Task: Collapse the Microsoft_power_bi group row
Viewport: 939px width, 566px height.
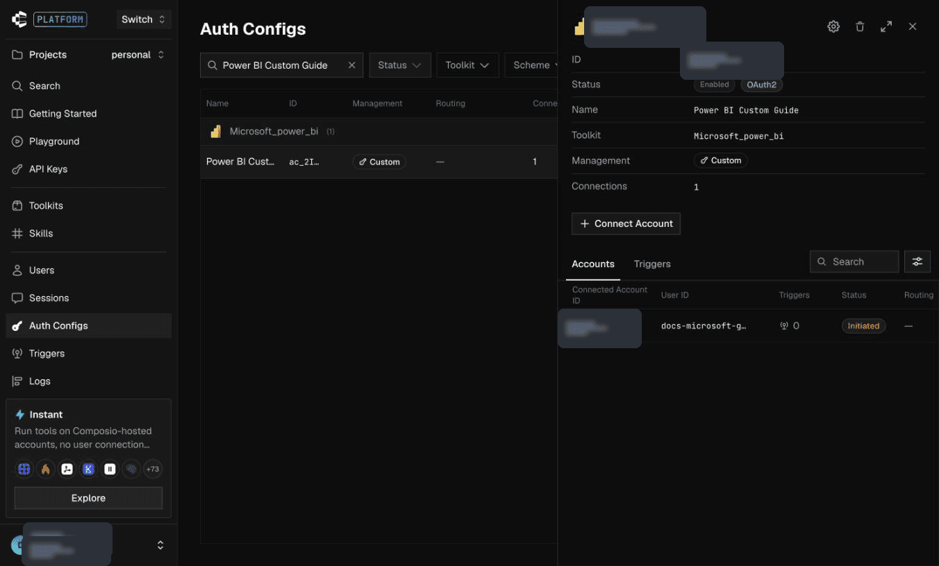Action: (x=379, y=131)
